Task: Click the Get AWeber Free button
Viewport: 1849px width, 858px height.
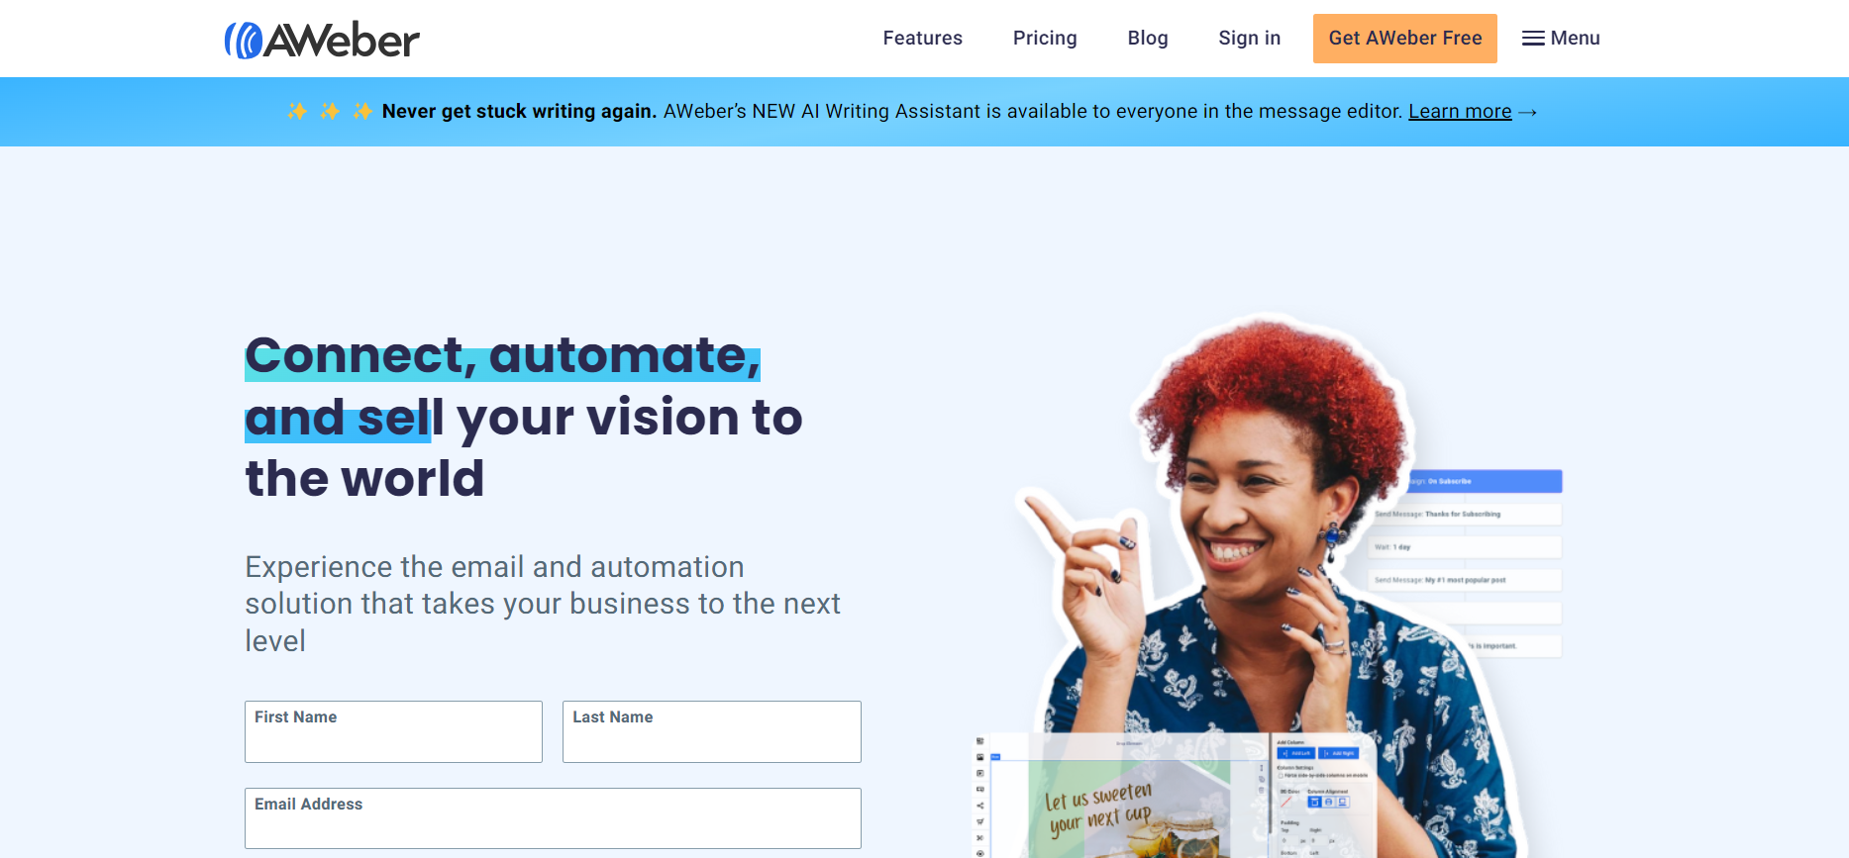Action: (1404, 39)
